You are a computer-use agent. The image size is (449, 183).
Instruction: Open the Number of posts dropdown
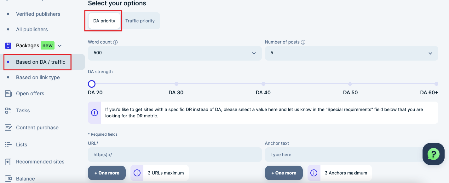pos(351,53)
